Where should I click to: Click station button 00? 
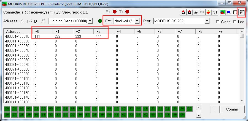pos(7,109)
